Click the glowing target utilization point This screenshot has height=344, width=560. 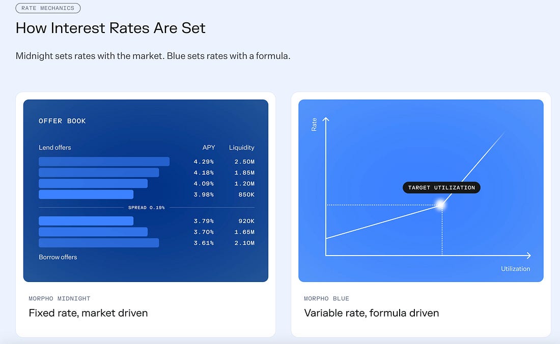441,205
